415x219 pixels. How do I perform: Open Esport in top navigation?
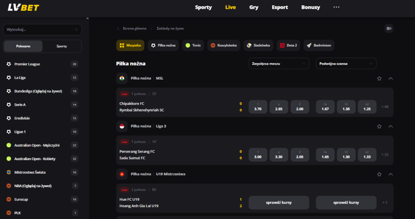point(280,7)
